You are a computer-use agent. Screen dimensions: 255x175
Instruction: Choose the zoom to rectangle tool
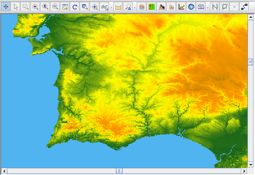pos(25,7)
